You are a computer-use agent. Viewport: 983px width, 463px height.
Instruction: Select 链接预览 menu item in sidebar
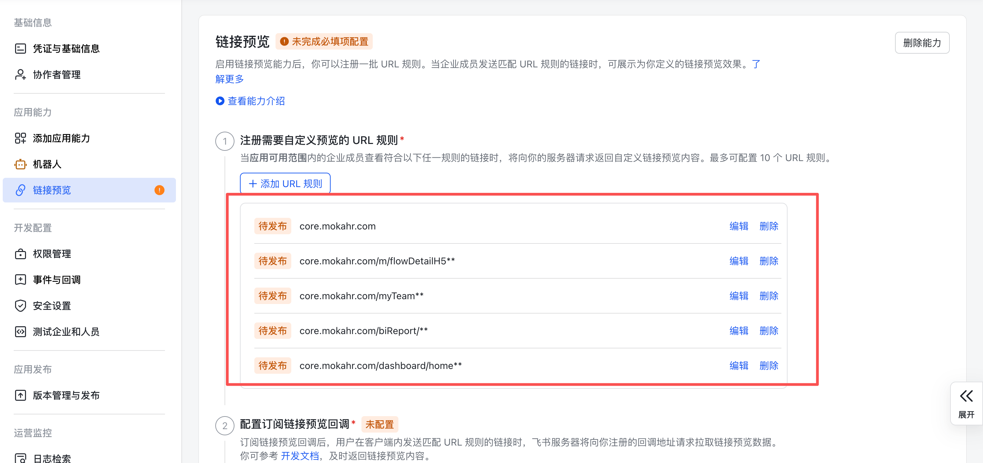tap(52, 190)
